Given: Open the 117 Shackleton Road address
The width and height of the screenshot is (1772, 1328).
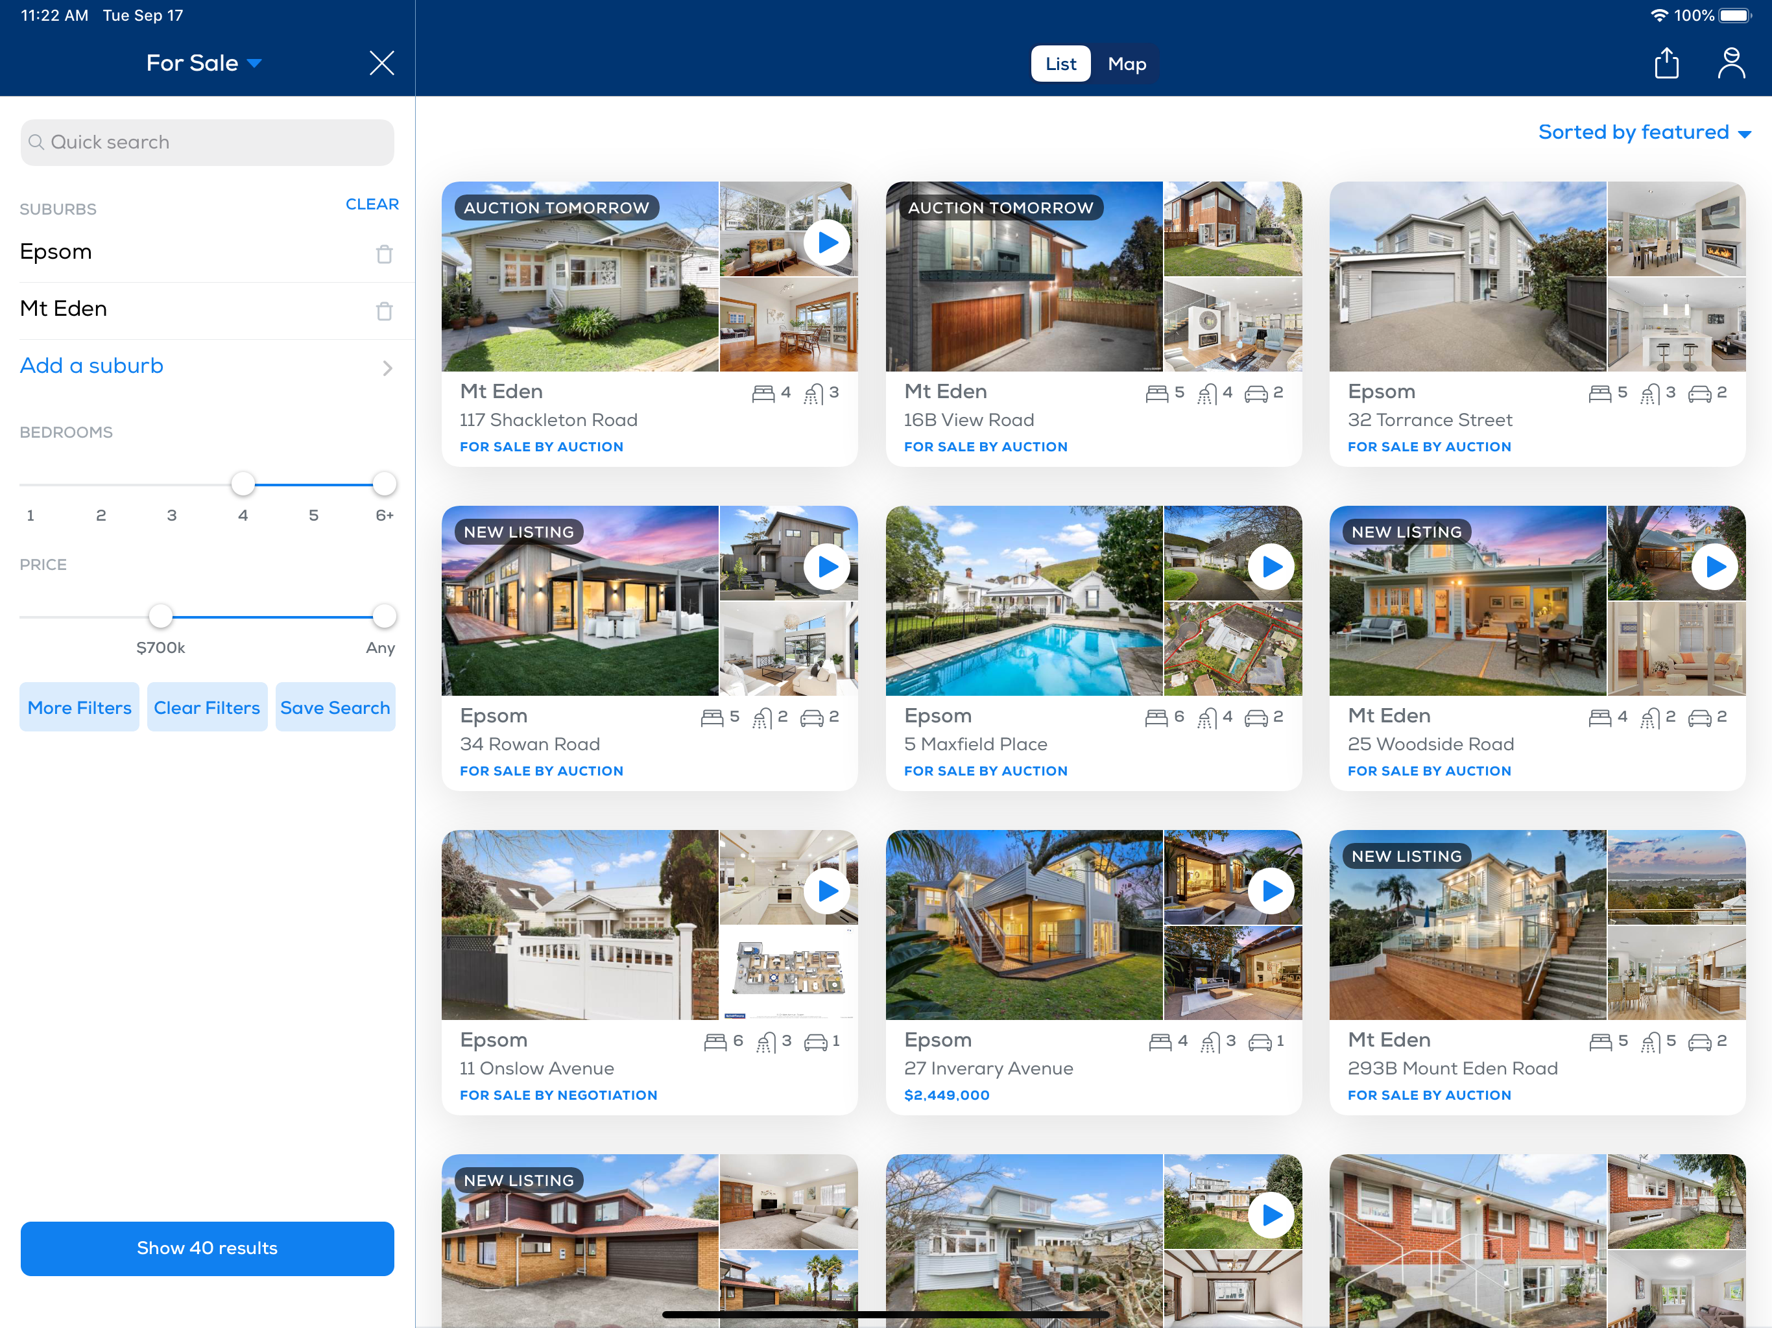Looking at the screenshot, I should [x=549, y=420].
